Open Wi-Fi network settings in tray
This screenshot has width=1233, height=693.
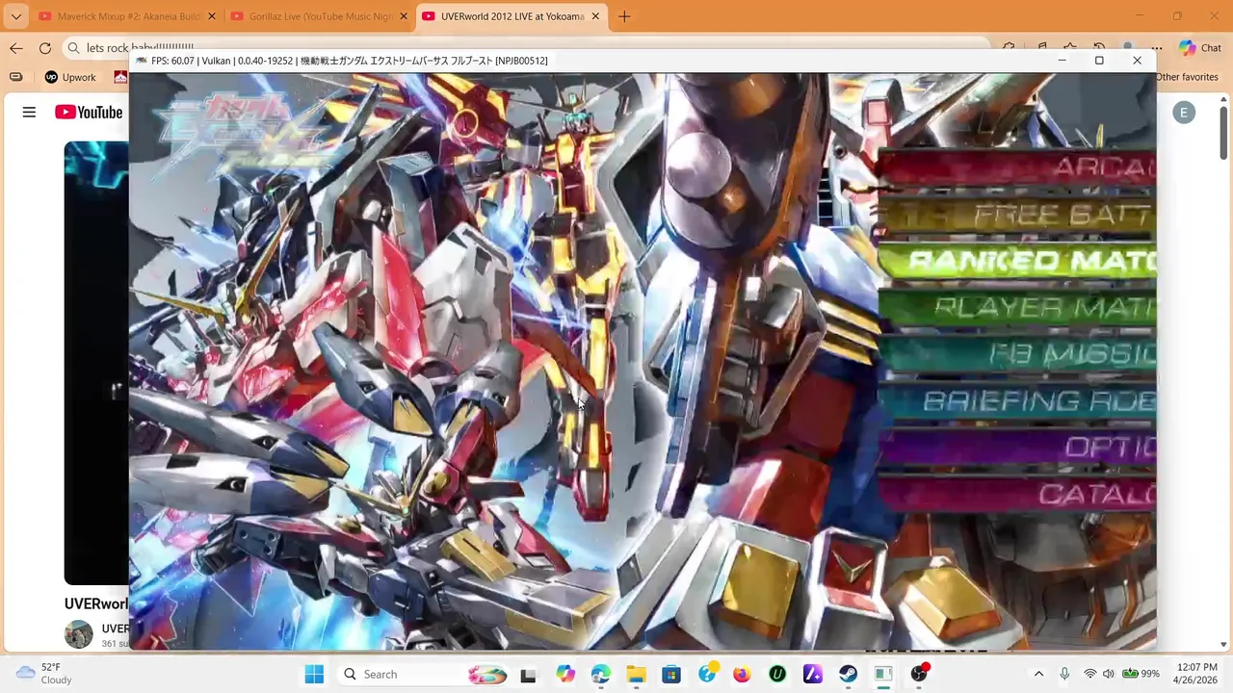click(1089, 674)
